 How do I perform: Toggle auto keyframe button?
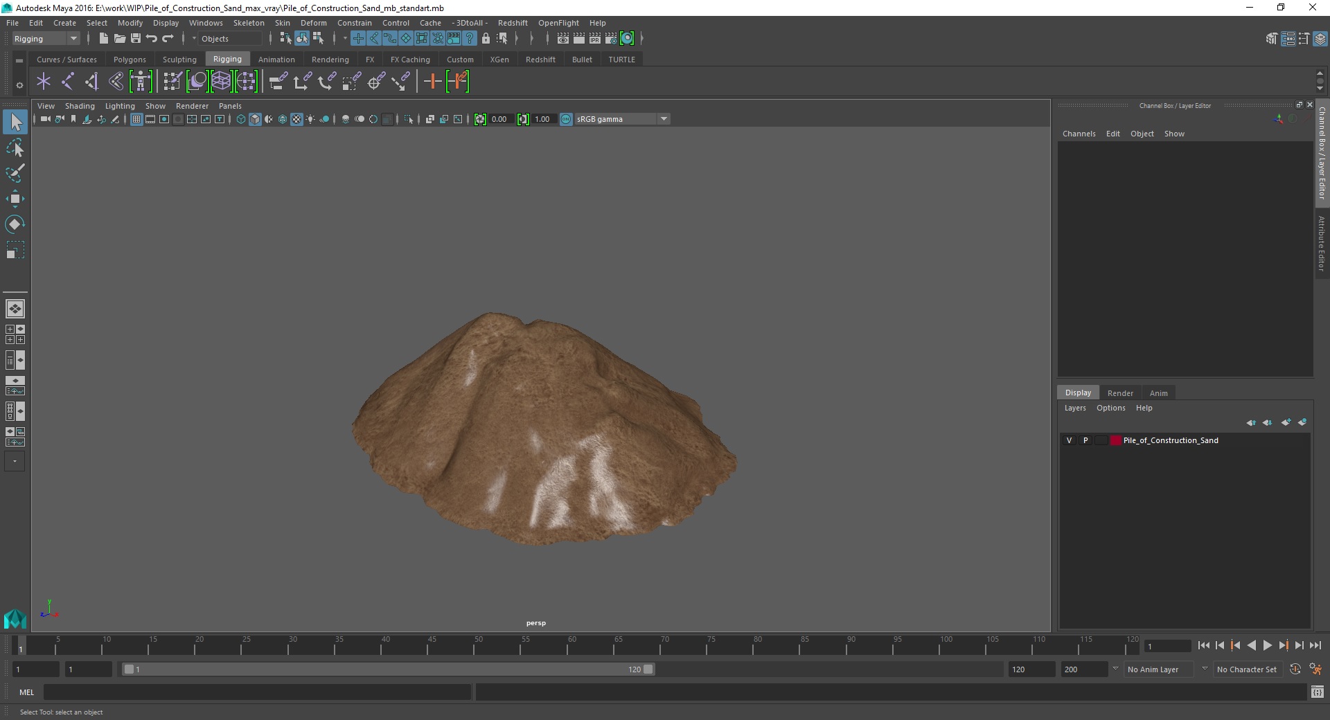(x=1295, y=669)
